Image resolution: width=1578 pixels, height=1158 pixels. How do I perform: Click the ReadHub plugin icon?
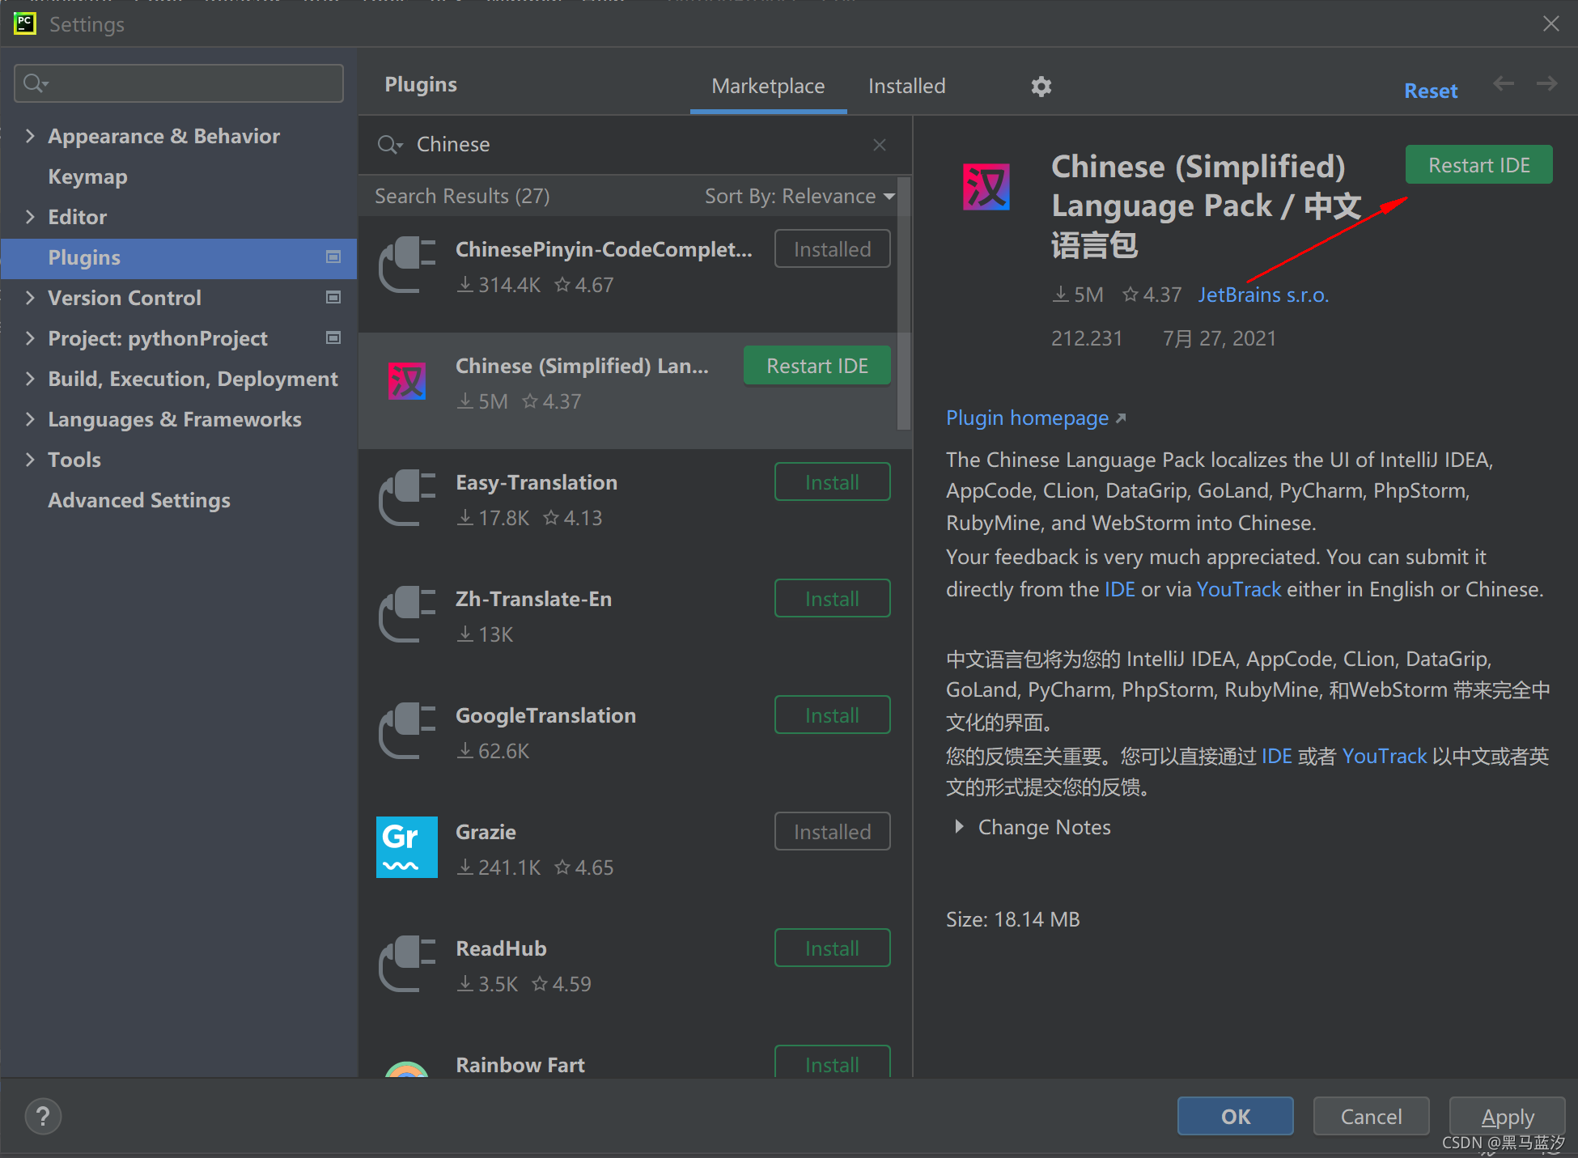(x=407, y=964)
